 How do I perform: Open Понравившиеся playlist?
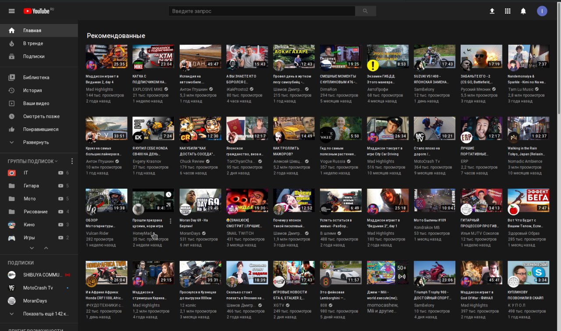[x=39, y=129]
